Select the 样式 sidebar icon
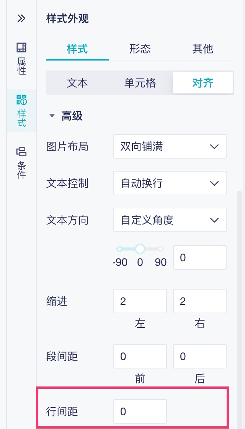245x429 pixels. (21, 111)
